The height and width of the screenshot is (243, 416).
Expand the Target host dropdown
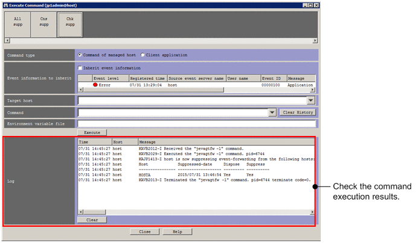coord(310,100)
